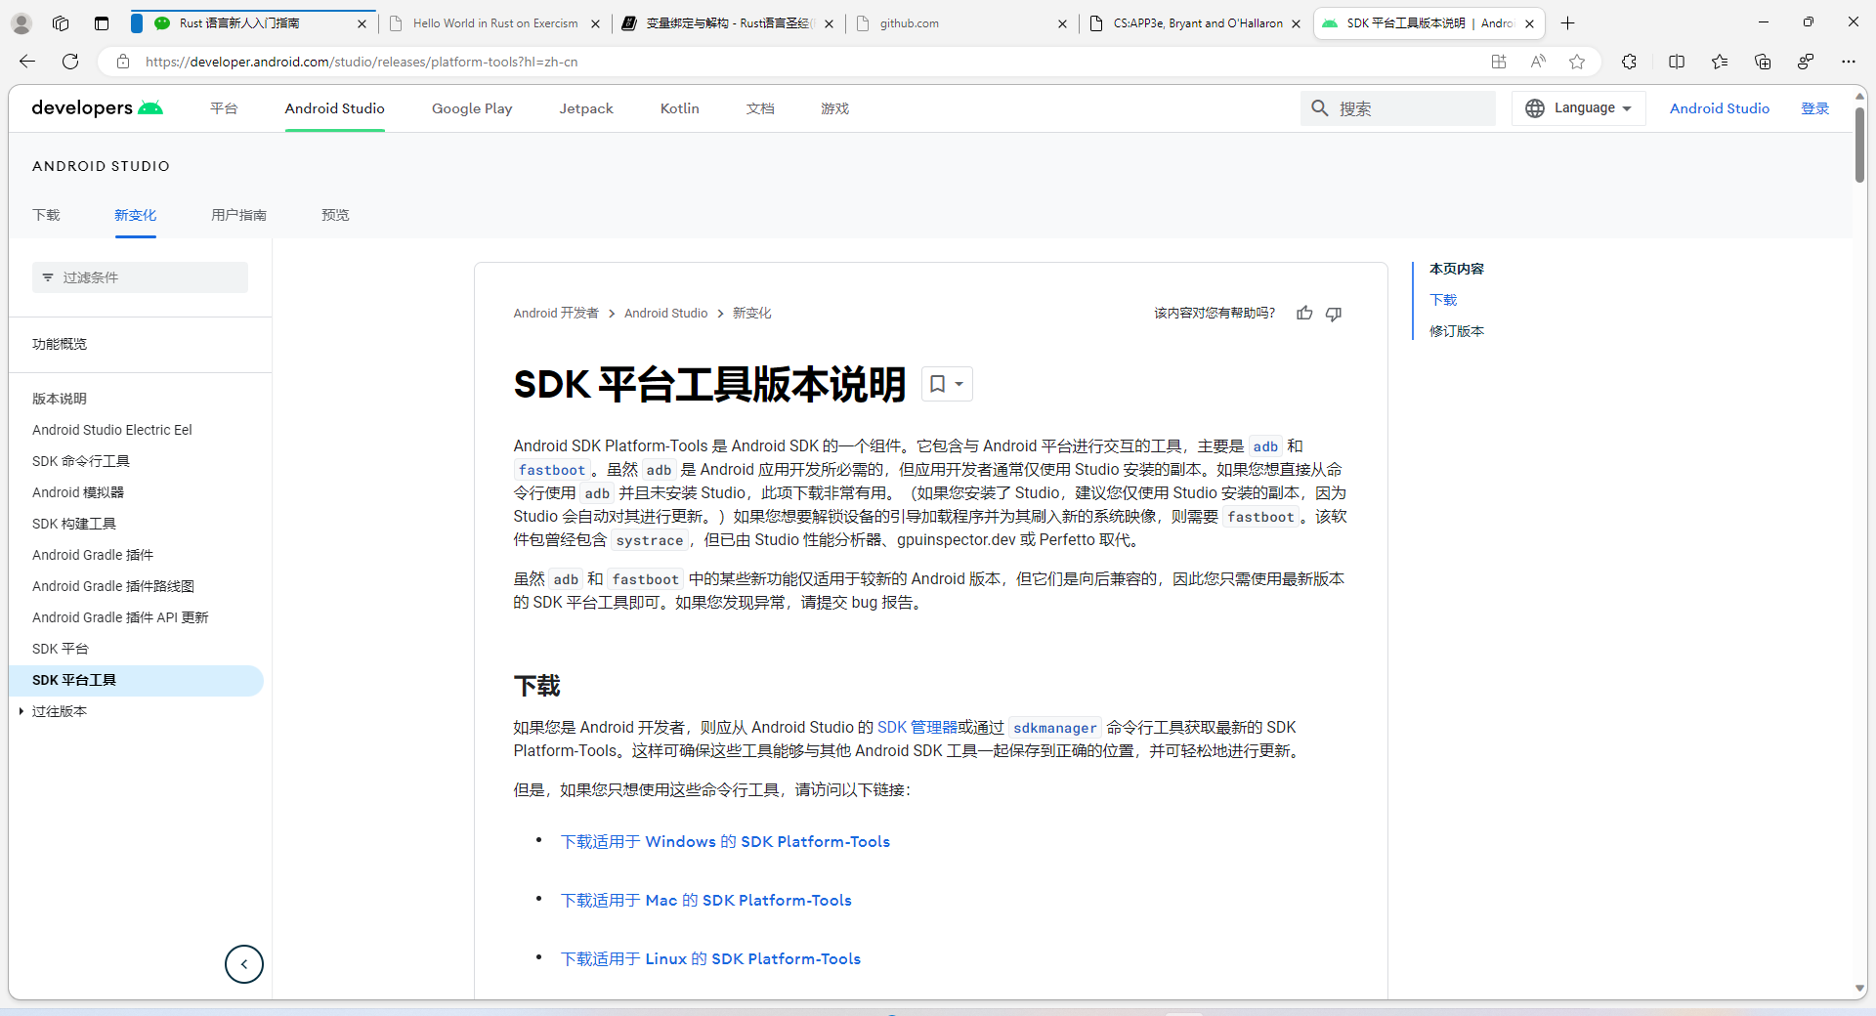Open the bookmark dropdown beside the page title

coord(959,383)
